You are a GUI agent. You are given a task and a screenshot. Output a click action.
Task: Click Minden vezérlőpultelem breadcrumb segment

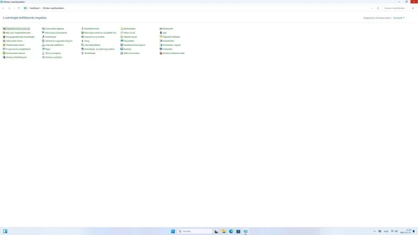tap(53, 8)
